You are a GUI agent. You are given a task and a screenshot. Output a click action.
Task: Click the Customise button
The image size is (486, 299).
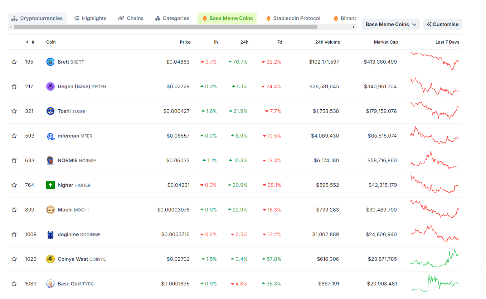tap(442, 24)
